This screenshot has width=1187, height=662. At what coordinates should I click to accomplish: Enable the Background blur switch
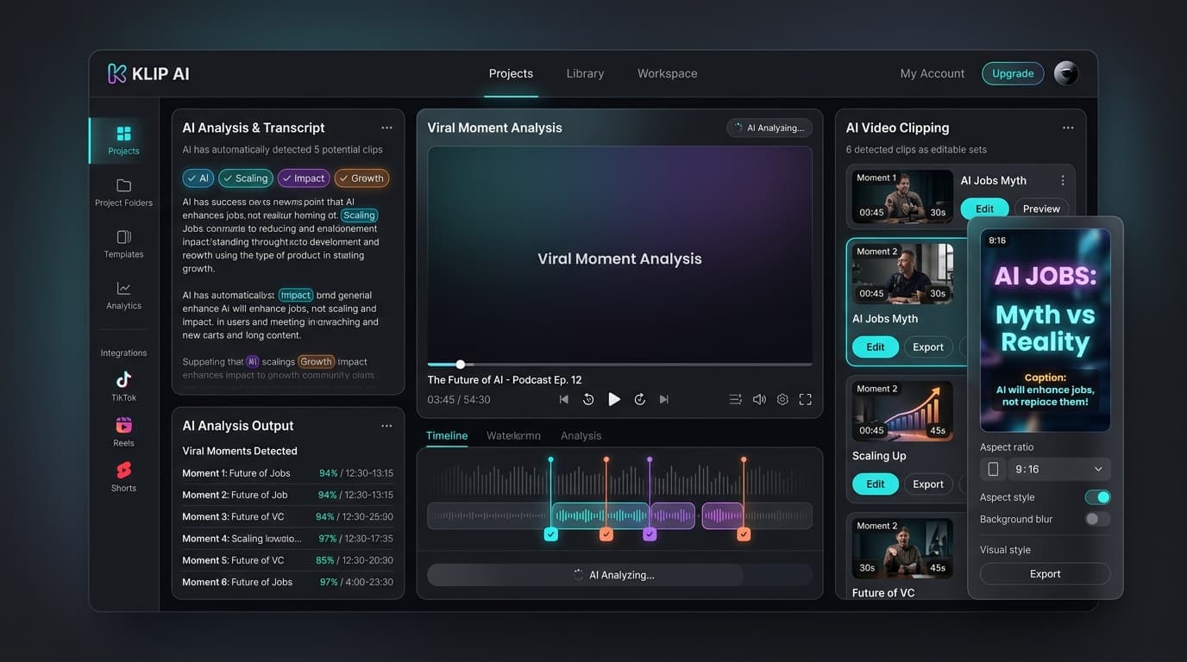click(1097, 519)
